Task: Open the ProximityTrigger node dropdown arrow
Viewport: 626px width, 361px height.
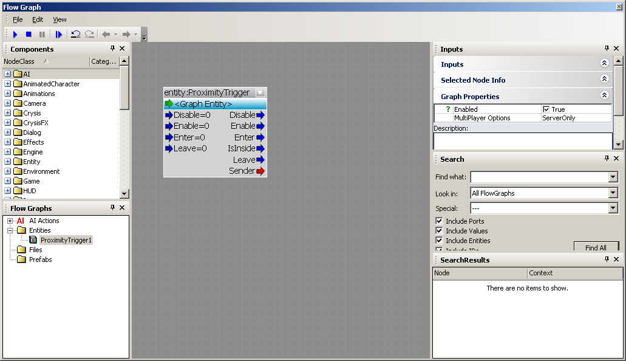Action: tap(260, 93)
